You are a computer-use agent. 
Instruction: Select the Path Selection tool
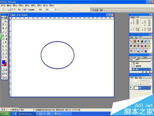click(x=3, y=46)
